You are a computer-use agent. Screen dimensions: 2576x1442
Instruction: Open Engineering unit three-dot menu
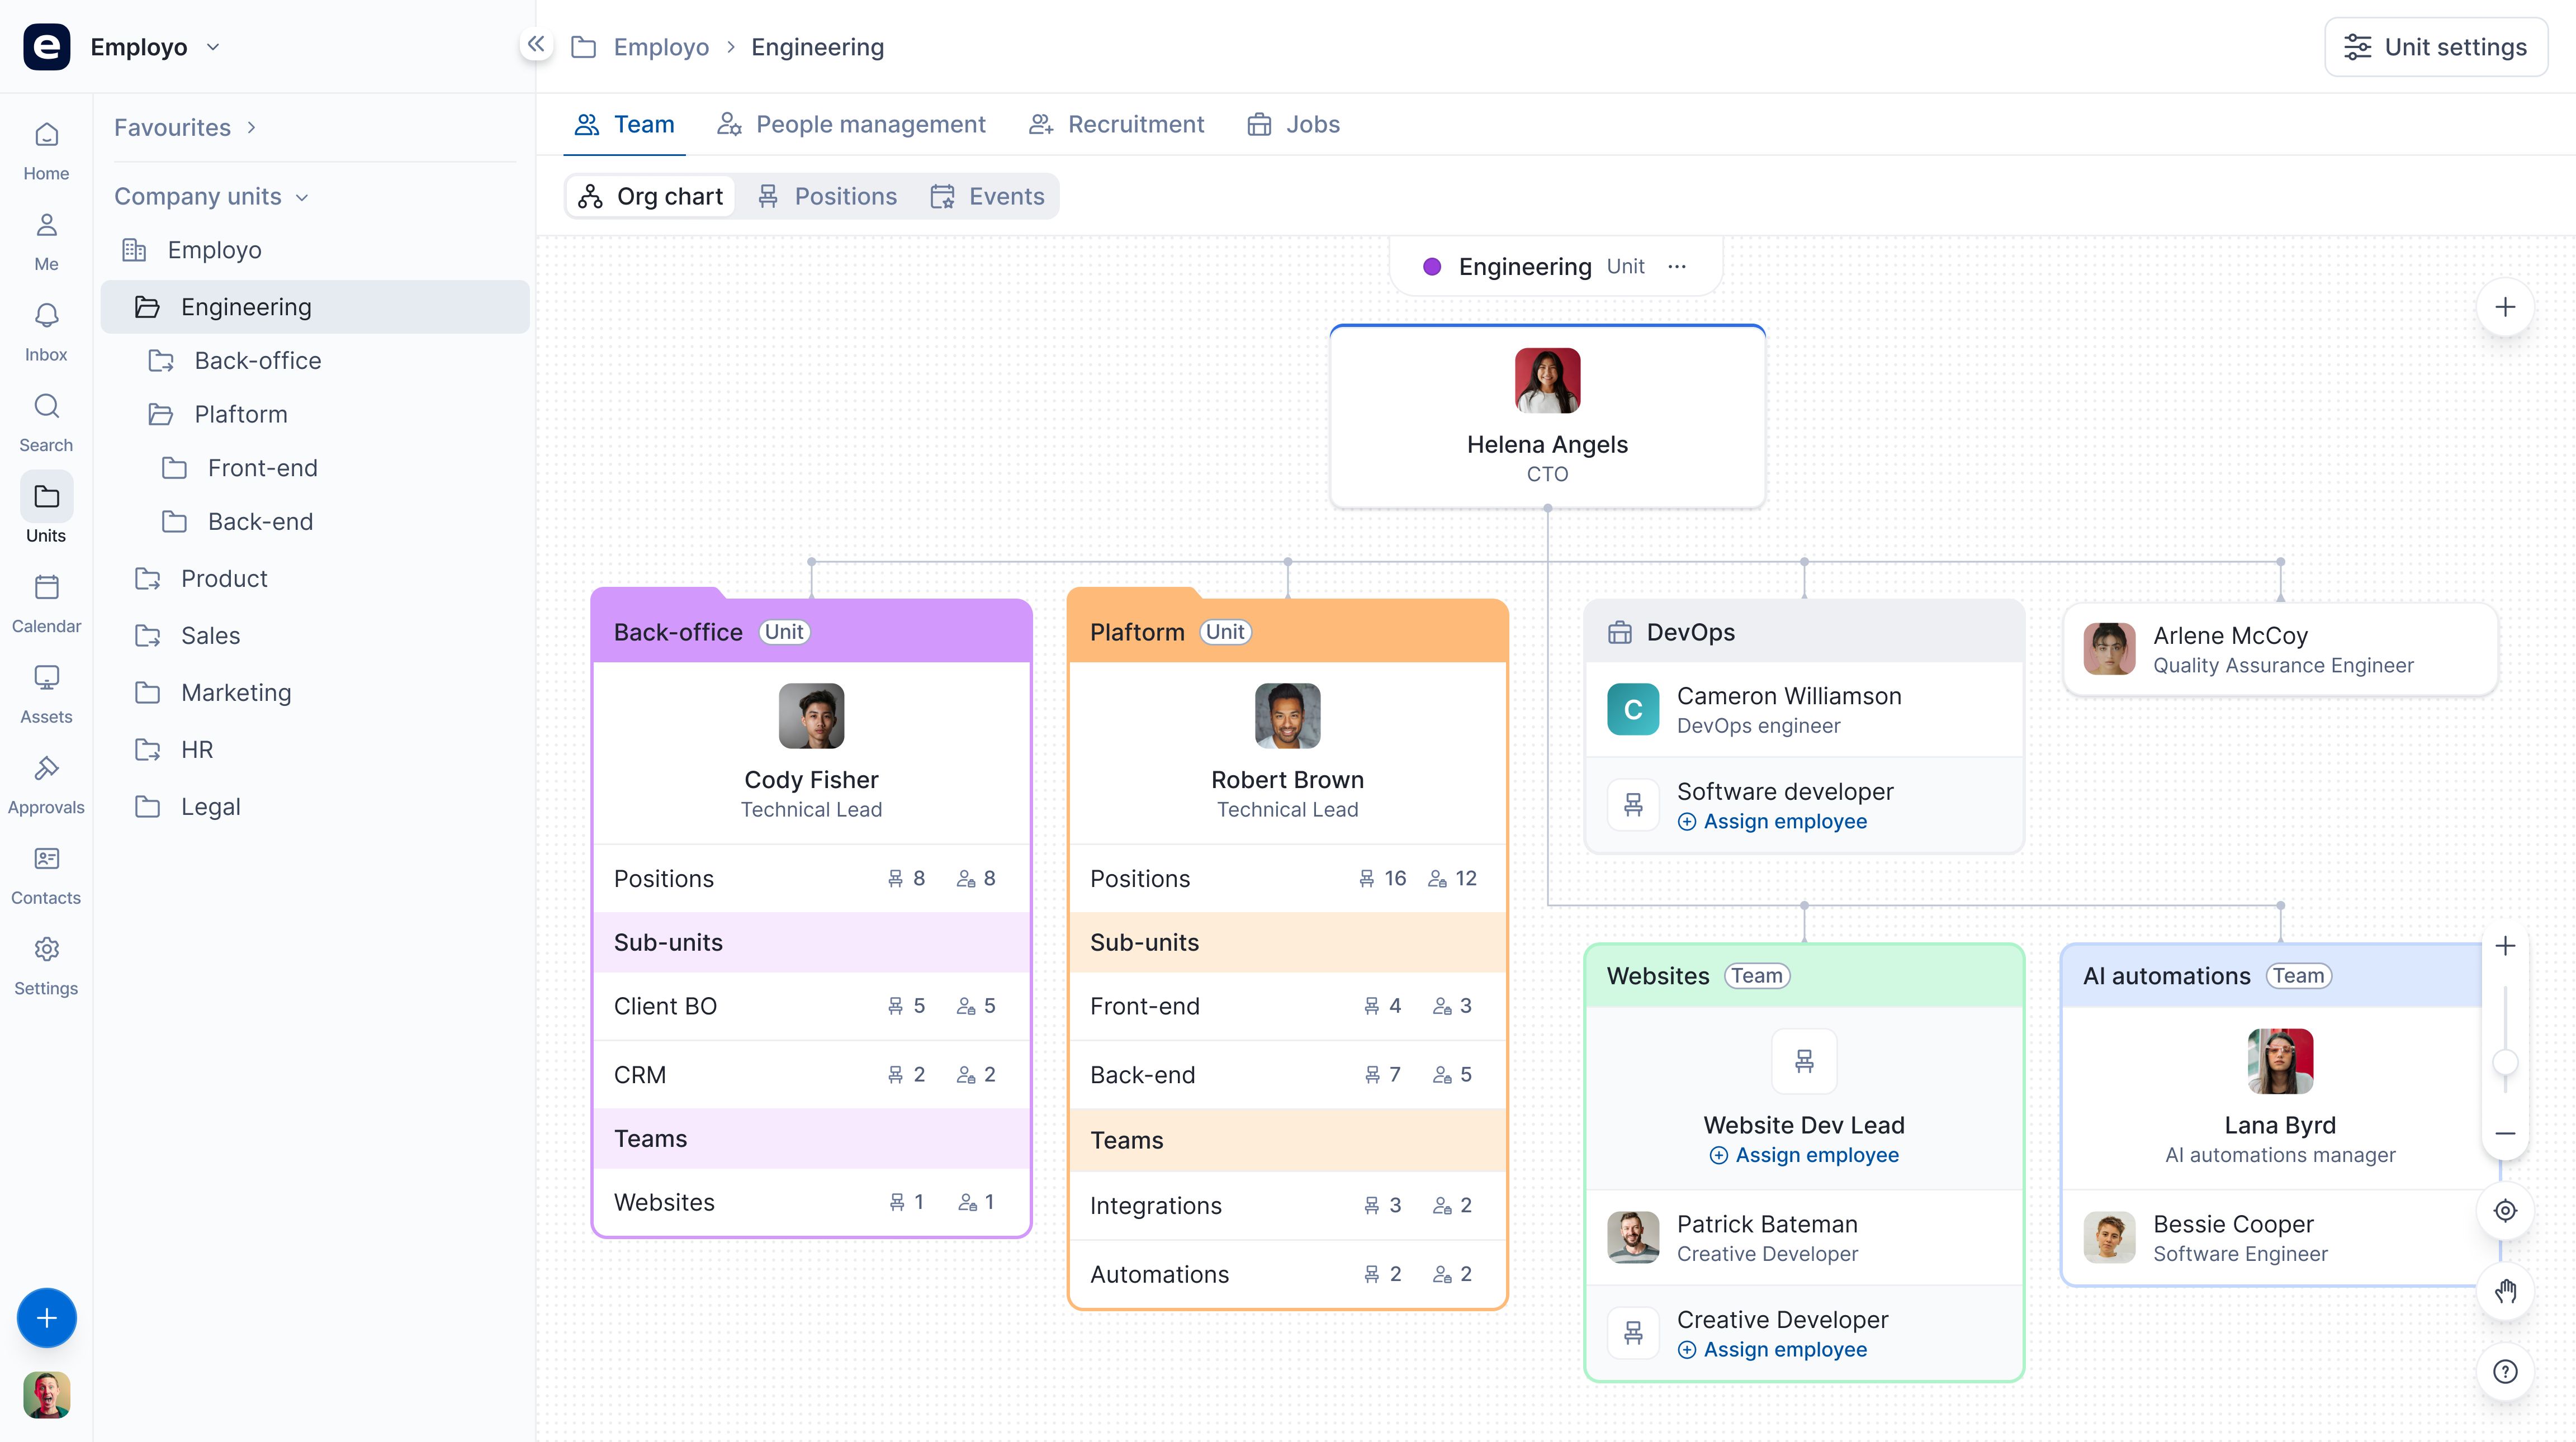1677,266
